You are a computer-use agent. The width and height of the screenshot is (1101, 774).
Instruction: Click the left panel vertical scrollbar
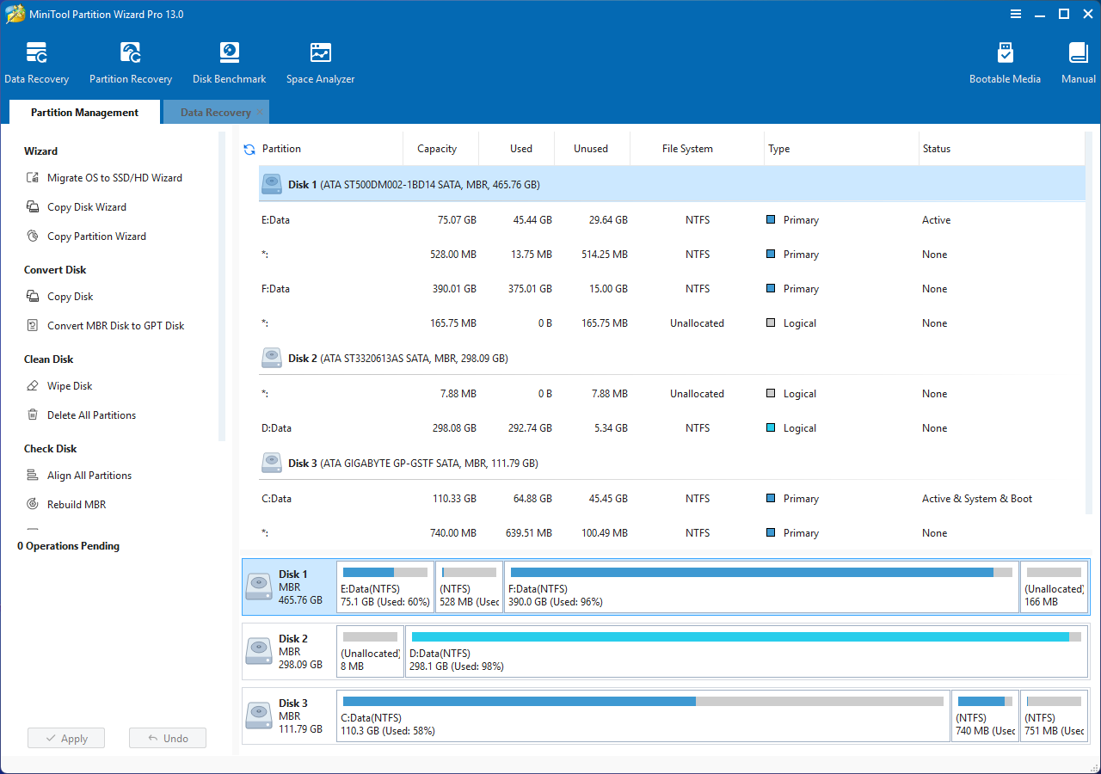click(x=222, y=286)
